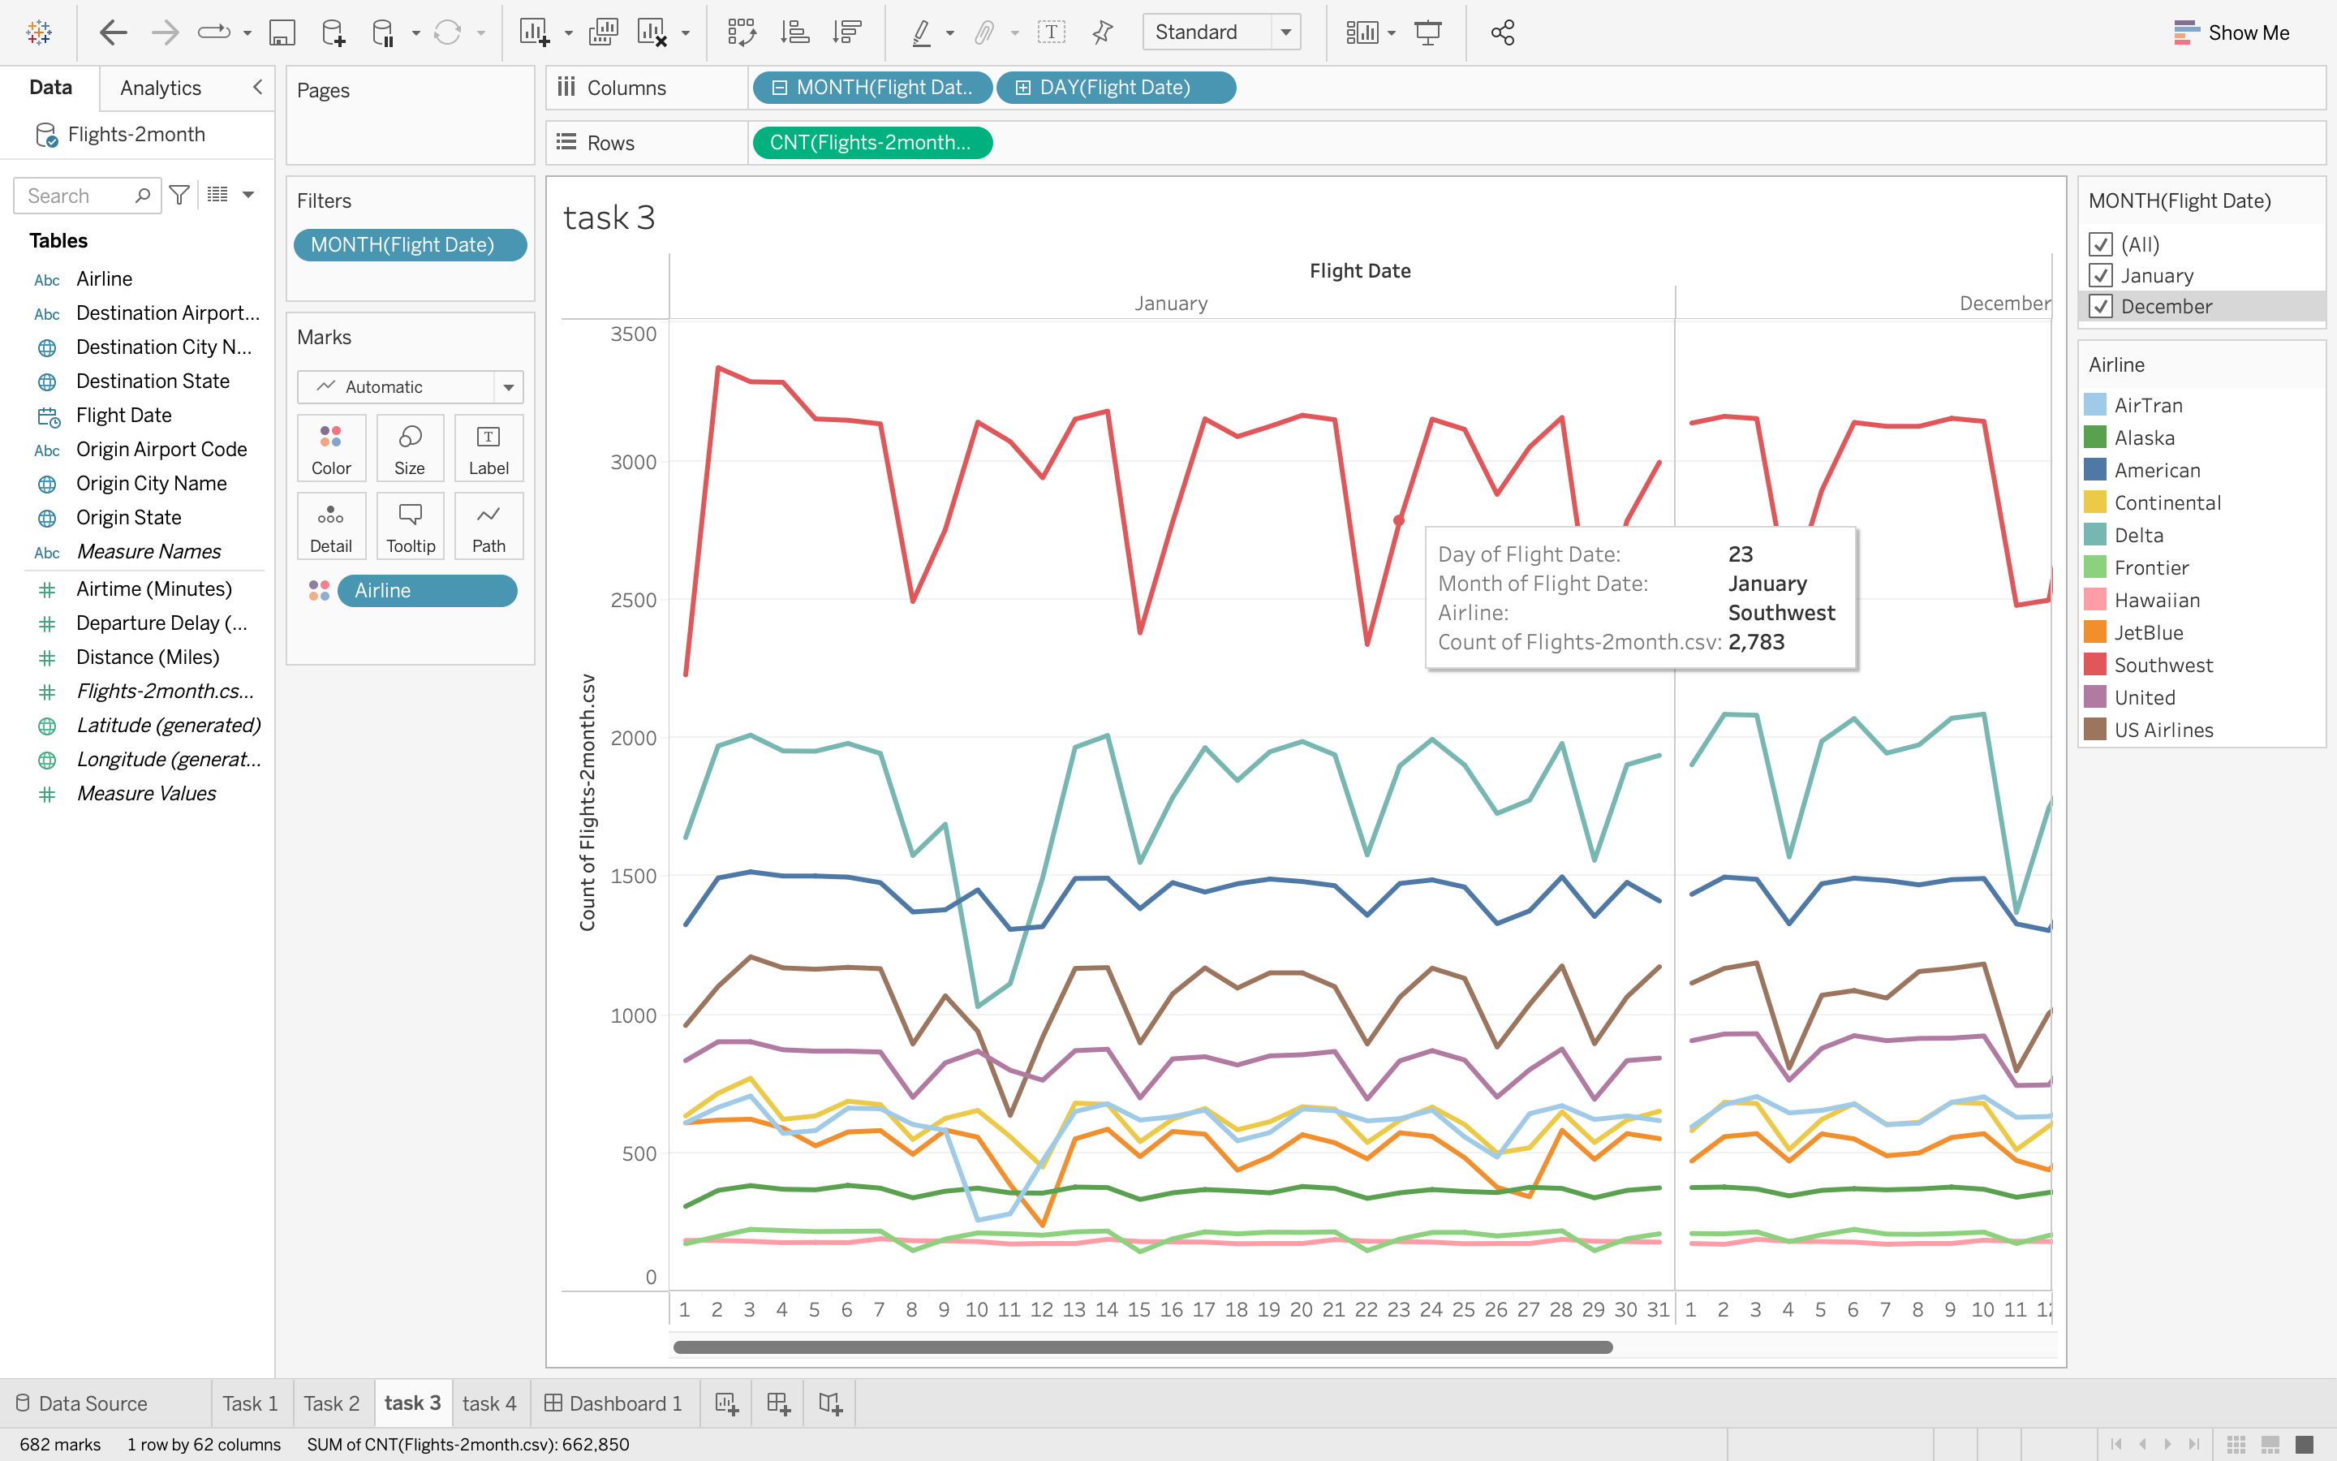Click the Save icon in toolbar

click(281, 32)
